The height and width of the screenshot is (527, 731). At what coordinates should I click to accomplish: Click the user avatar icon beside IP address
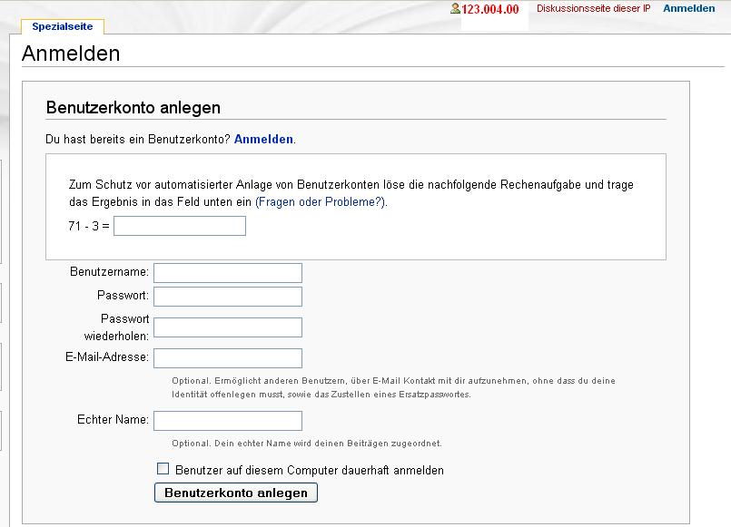(x=455, y=8)
